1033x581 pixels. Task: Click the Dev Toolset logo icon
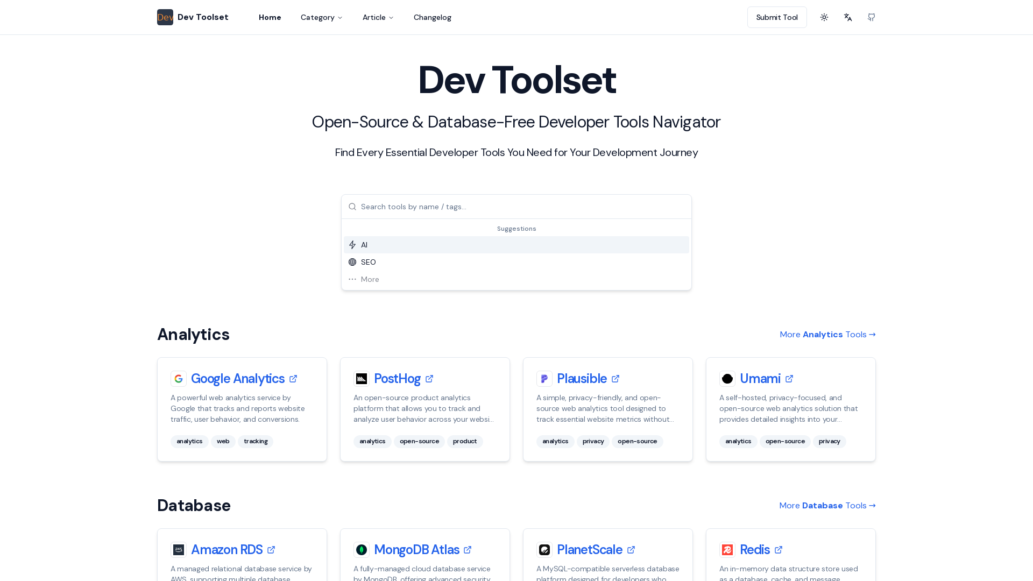(165, 17)
